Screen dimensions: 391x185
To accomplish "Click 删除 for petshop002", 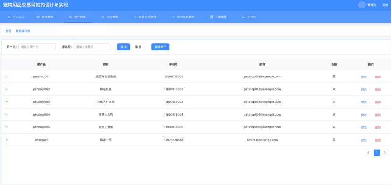I will coord(378,90).
